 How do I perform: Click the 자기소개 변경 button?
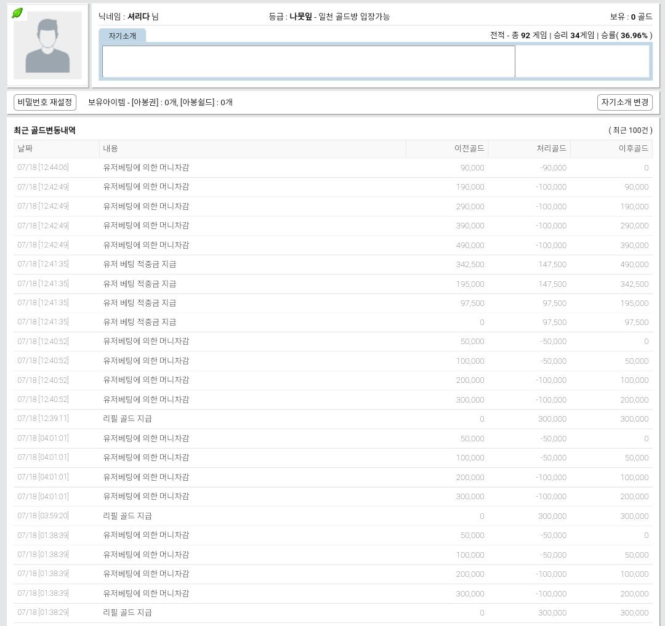(x=625, y=102)
